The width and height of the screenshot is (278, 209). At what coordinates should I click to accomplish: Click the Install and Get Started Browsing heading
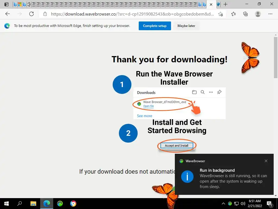pos(177,126)
